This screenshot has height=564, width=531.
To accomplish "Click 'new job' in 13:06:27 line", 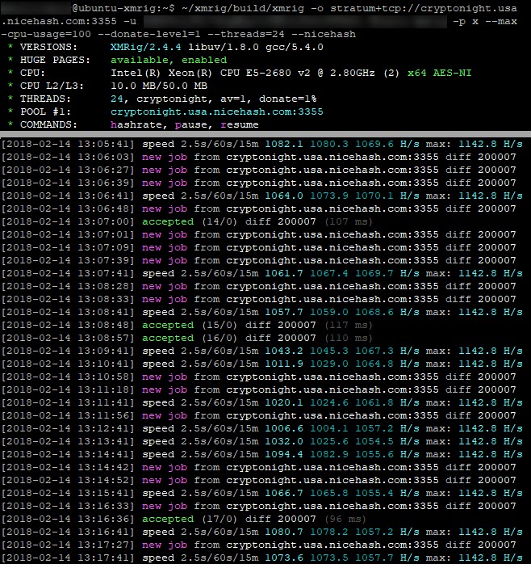I will pos(165,170).
